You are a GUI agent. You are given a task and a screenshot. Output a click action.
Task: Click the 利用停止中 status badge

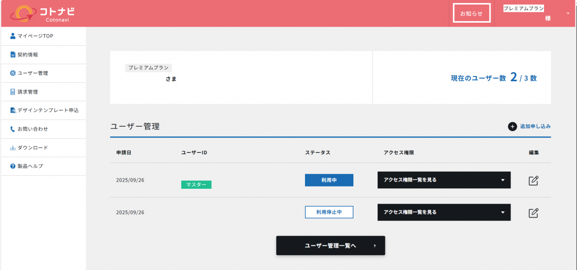(329, 212)
